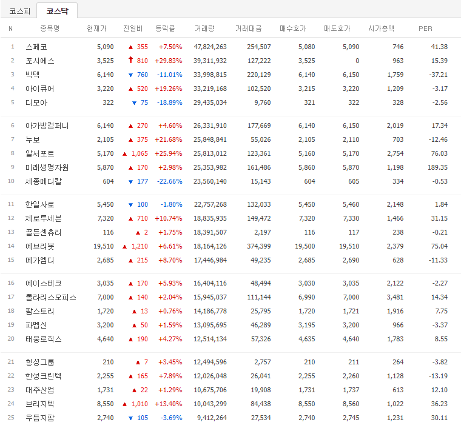Open 알서포트 stock details

click(40, 153)
